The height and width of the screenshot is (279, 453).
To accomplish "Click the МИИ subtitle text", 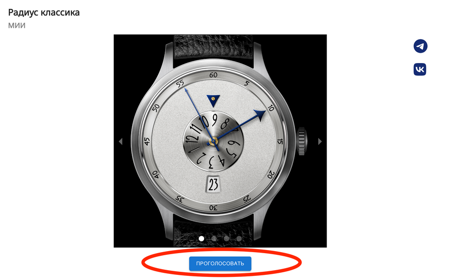I will coord(17,25).
